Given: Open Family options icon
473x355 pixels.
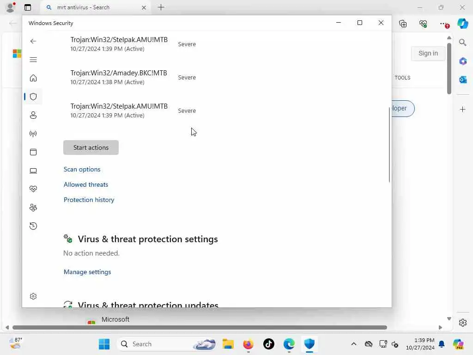Looking at the screenshot, I should tap(33, 208).
